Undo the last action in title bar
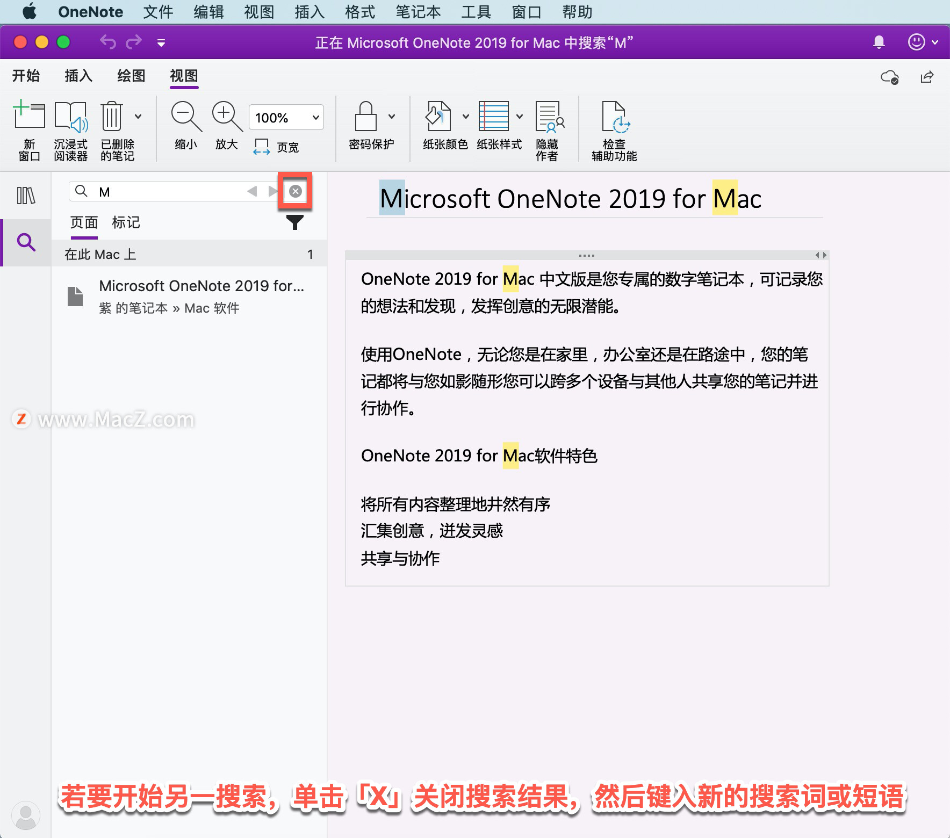The width and height of the screenshot is (950, 838). (108, 42)
